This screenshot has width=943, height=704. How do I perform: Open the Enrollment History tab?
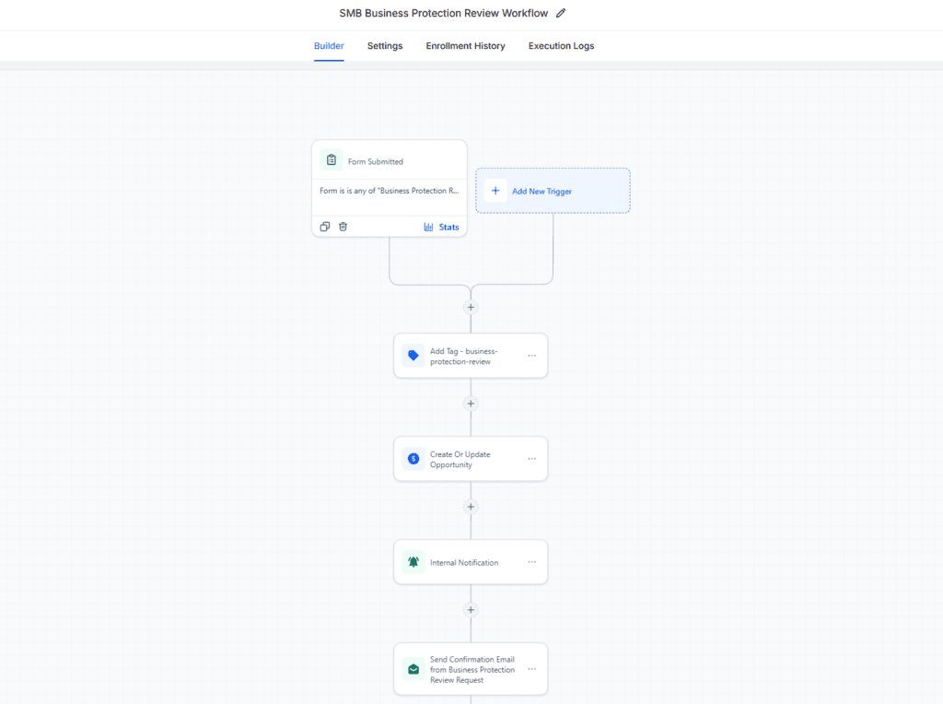coord(465,46)
